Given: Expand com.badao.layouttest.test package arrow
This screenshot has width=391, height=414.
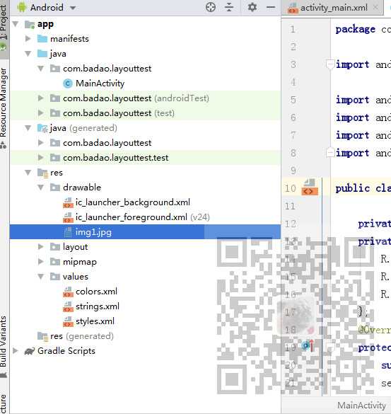Looking at the screenshot, I should tap(40, 158).
